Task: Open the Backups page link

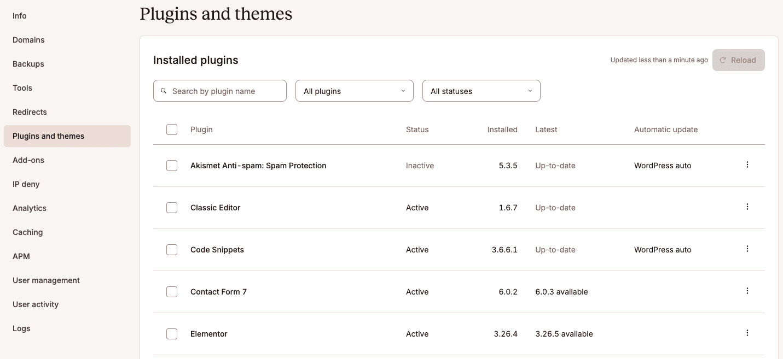Action: (x=28, y=64)
